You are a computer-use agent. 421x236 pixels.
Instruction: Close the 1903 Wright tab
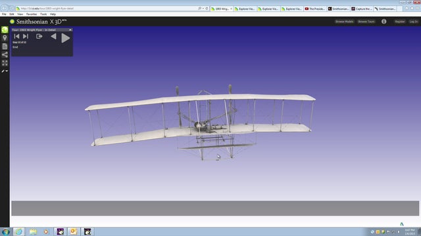231,9
